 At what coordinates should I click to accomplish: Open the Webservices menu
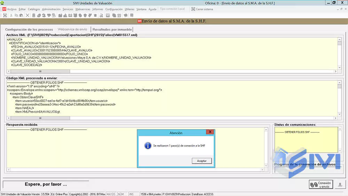83,9
